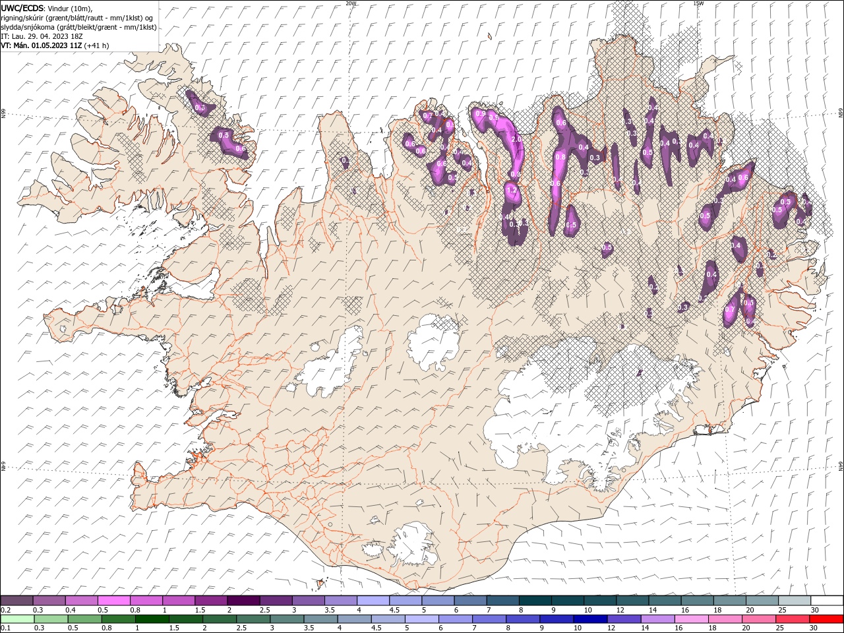Select the darkest green 1–1.5 swatch in lower legend
The height and width of the screenshot is (633, 844).
(x=152, y=619)
